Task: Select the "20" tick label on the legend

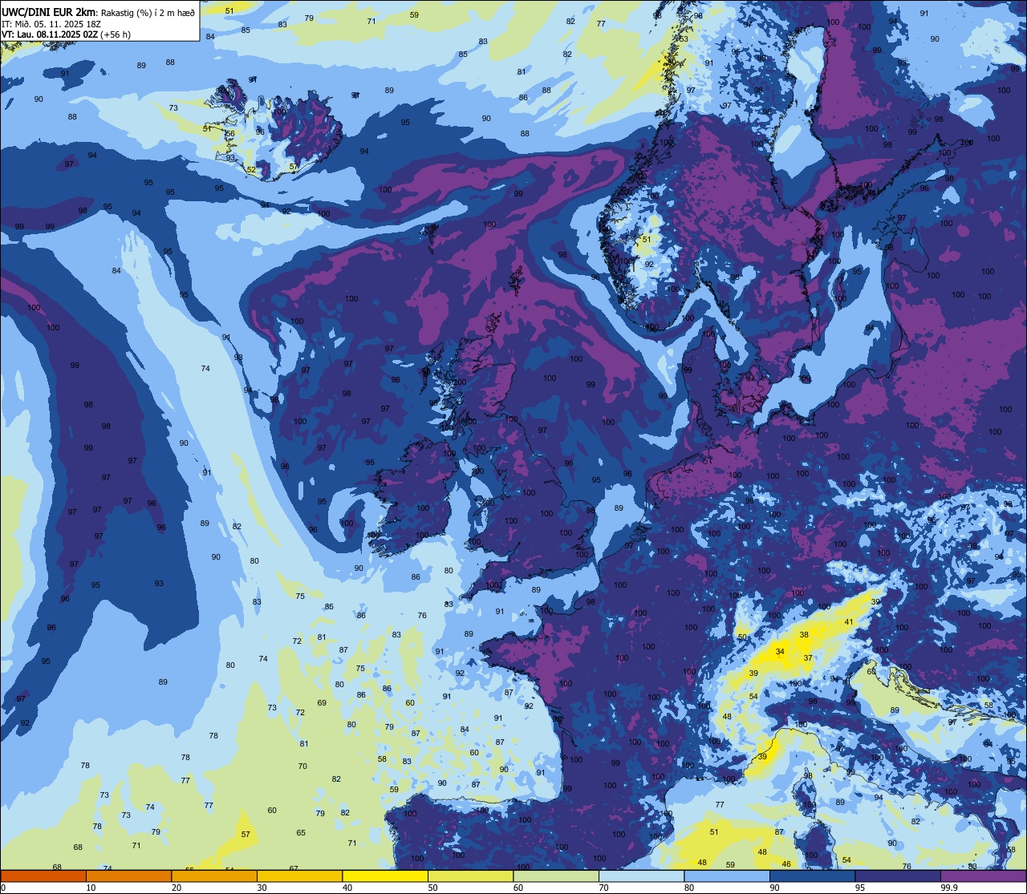Action: [177, 888]
